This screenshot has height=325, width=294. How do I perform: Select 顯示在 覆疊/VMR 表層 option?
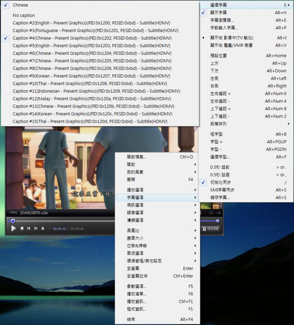click(246, 45)
